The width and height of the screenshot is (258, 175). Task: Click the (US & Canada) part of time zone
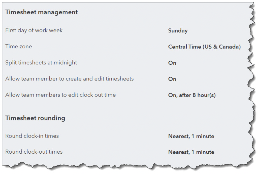click(x=222, y=47)
